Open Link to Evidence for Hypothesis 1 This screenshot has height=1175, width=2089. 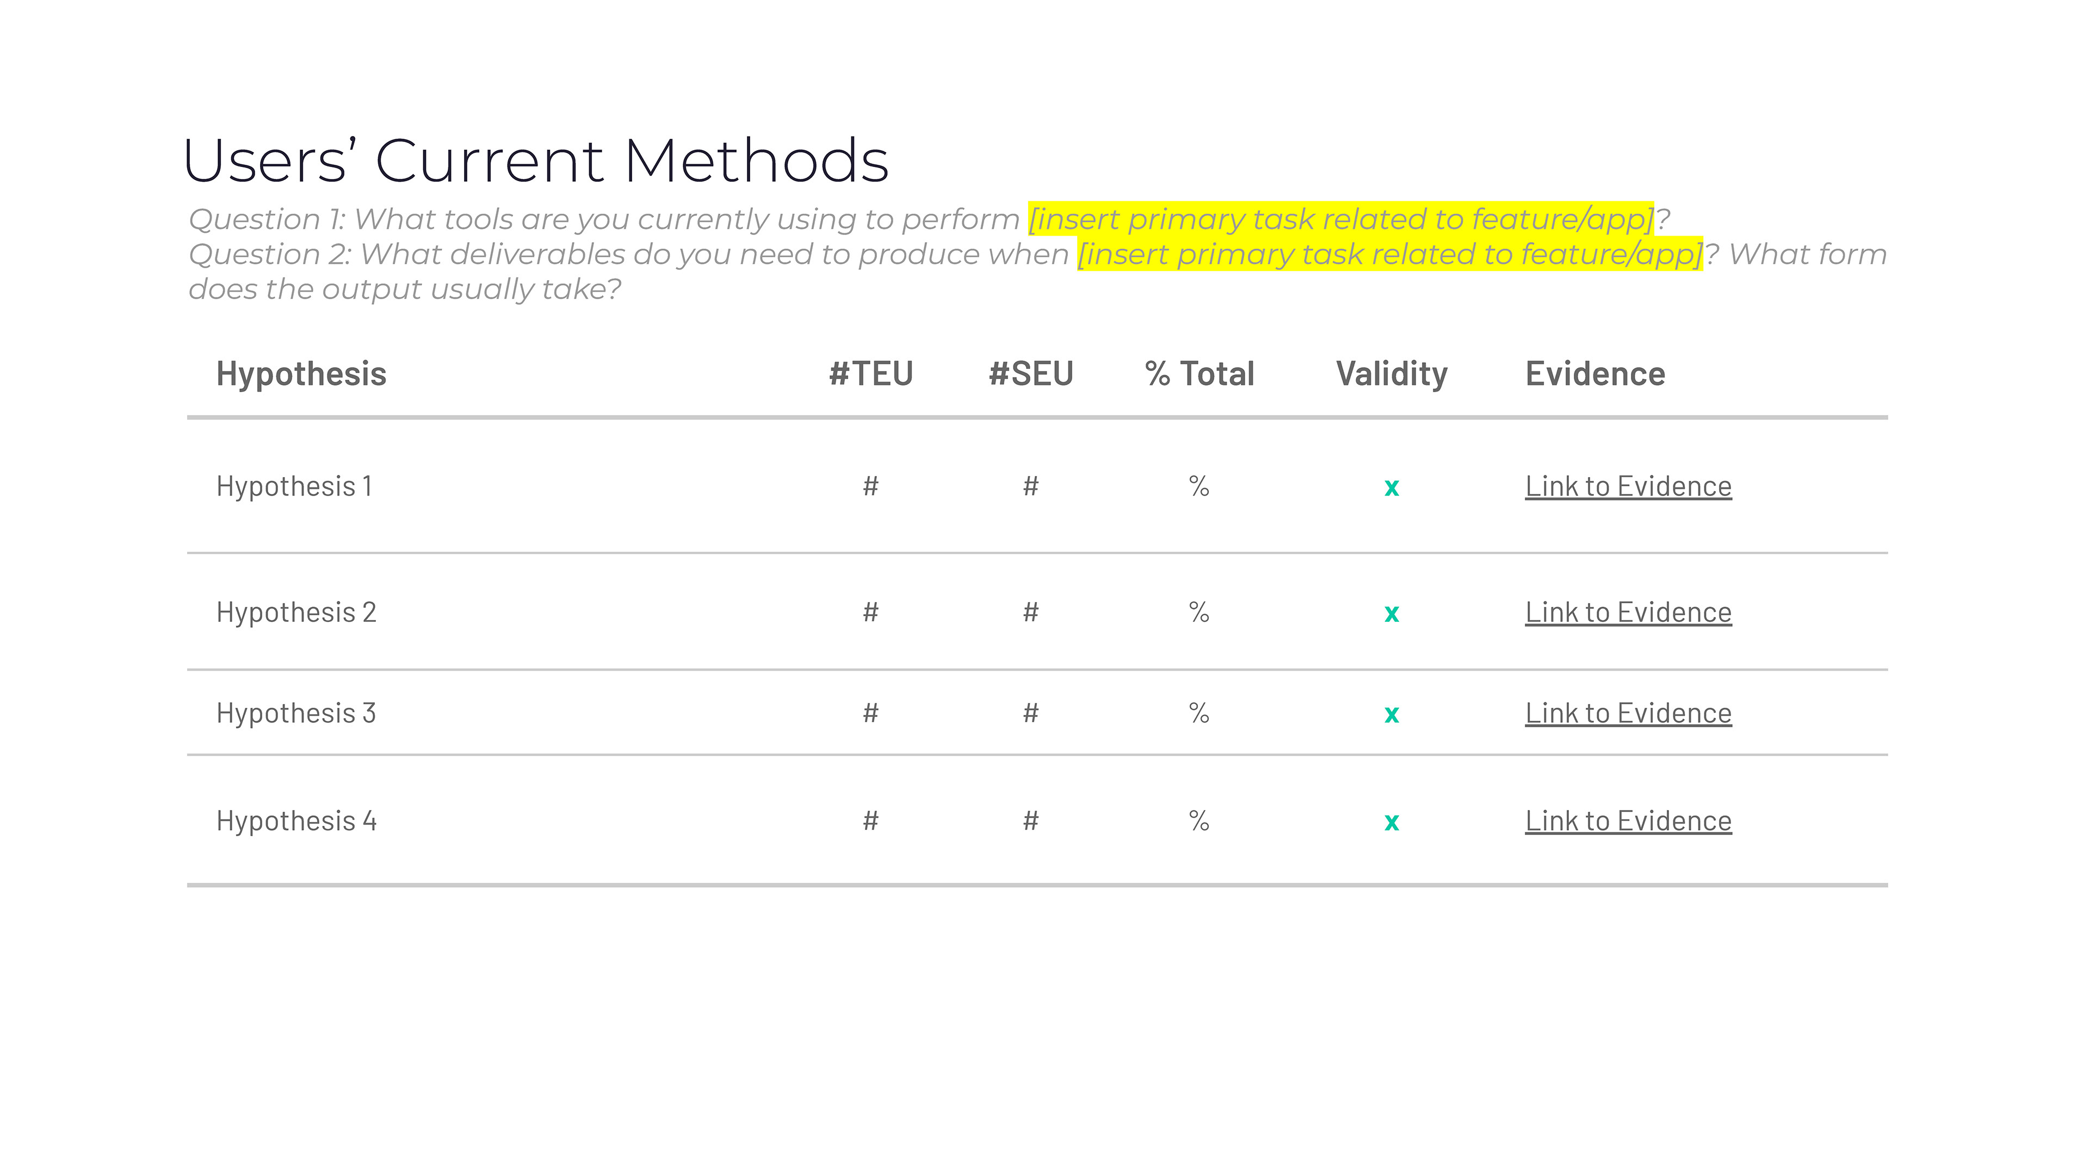1628,486
